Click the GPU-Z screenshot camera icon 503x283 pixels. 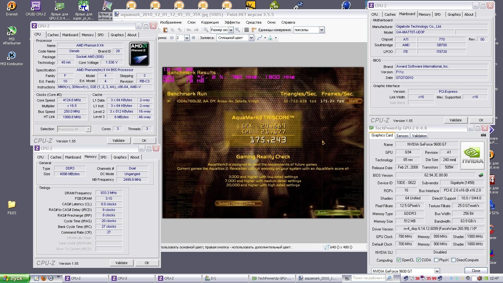[484, 135]
